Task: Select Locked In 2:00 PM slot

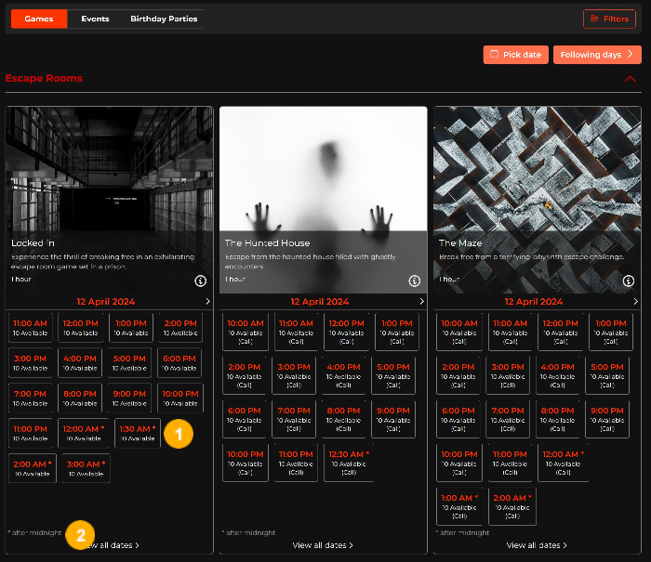Action: coord(180,328)
